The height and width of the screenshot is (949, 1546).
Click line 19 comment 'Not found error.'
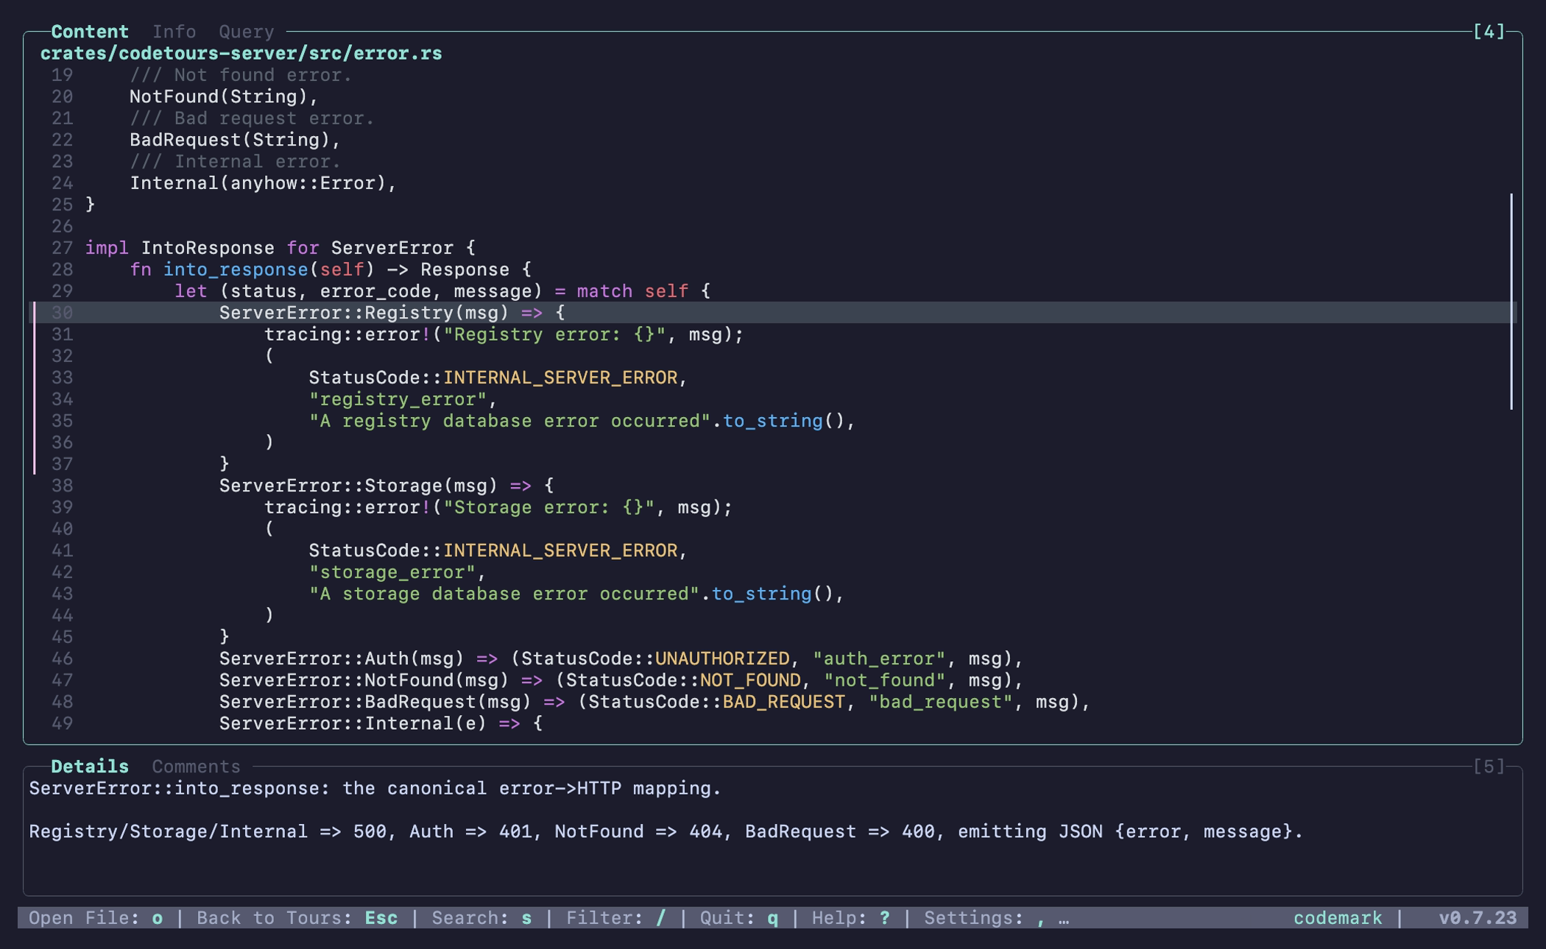pyautogui.click(x=241, y=75)
